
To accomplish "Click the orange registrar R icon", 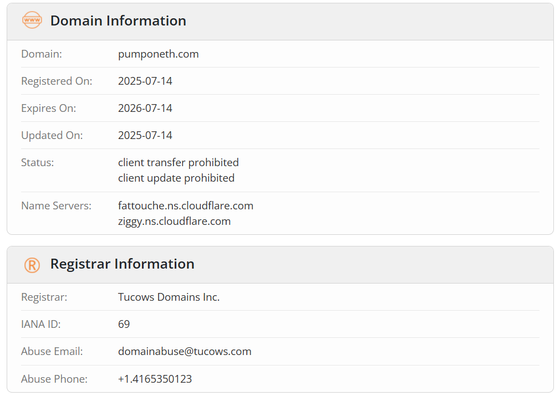I will 32,265.
